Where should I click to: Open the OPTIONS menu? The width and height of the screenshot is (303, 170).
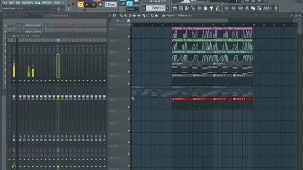click(47, 3)
